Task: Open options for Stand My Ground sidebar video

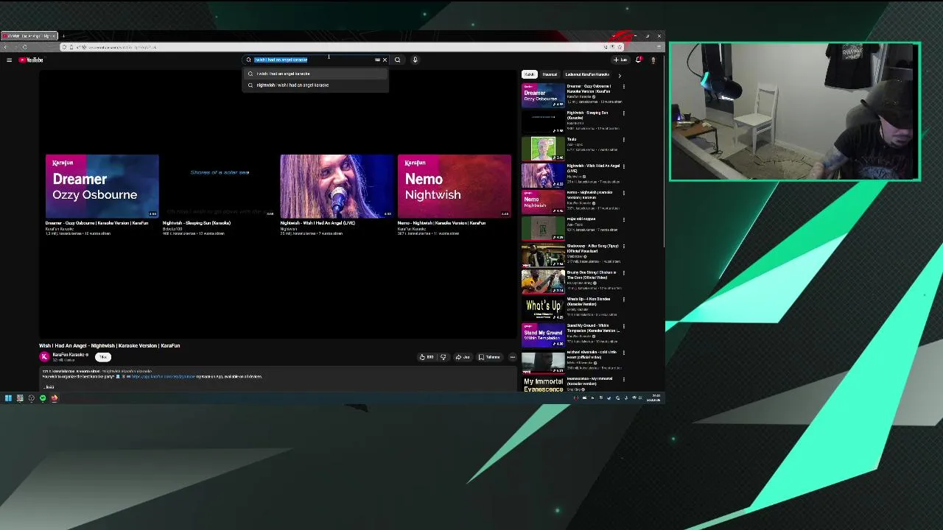Action: point(623,326)
